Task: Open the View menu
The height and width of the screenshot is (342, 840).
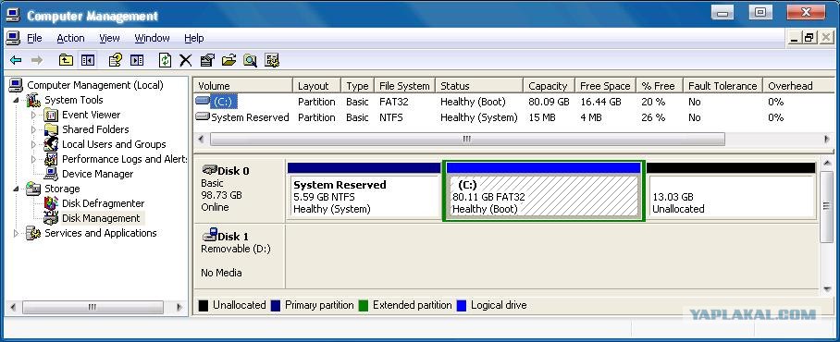Action: point(109,38)
